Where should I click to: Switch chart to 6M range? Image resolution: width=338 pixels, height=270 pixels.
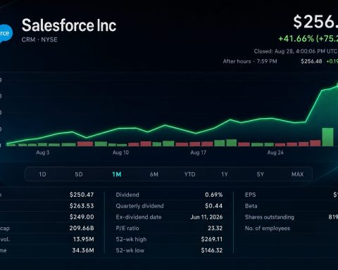pyautogui.click(x=154, y=174)
